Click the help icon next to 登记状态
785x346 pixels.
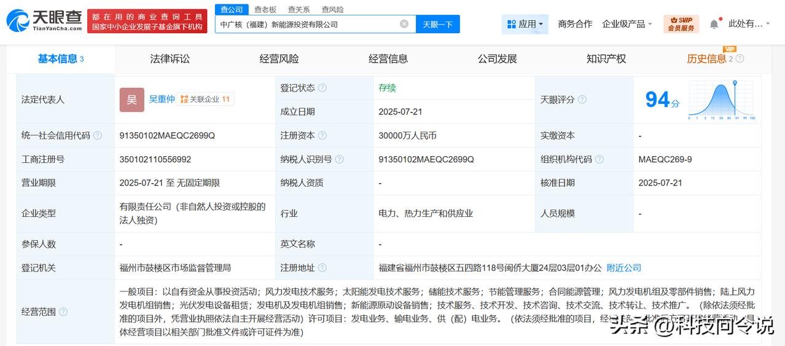[322, 88]
